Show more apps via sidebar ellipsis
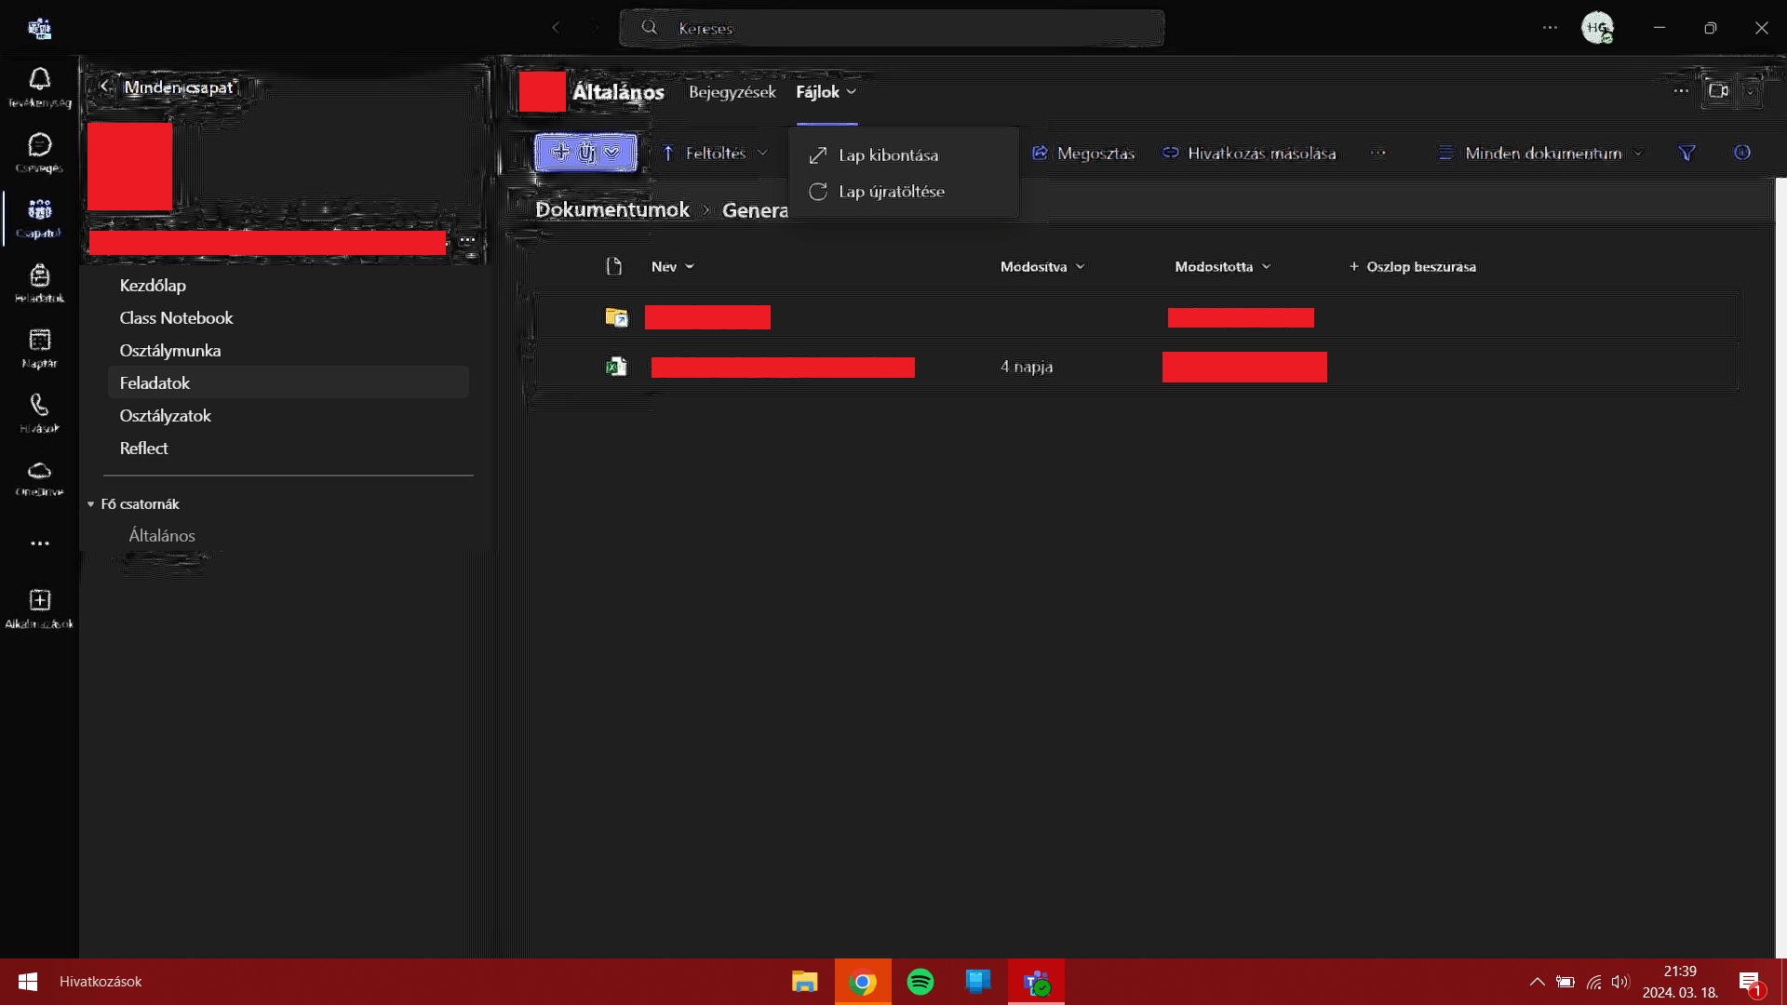 point(39,543)
